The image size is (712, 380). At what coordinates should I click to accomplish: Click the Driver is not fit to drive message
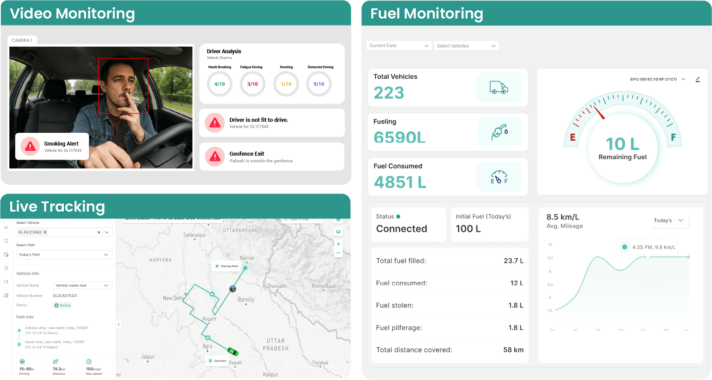click(x=259, y=120)
